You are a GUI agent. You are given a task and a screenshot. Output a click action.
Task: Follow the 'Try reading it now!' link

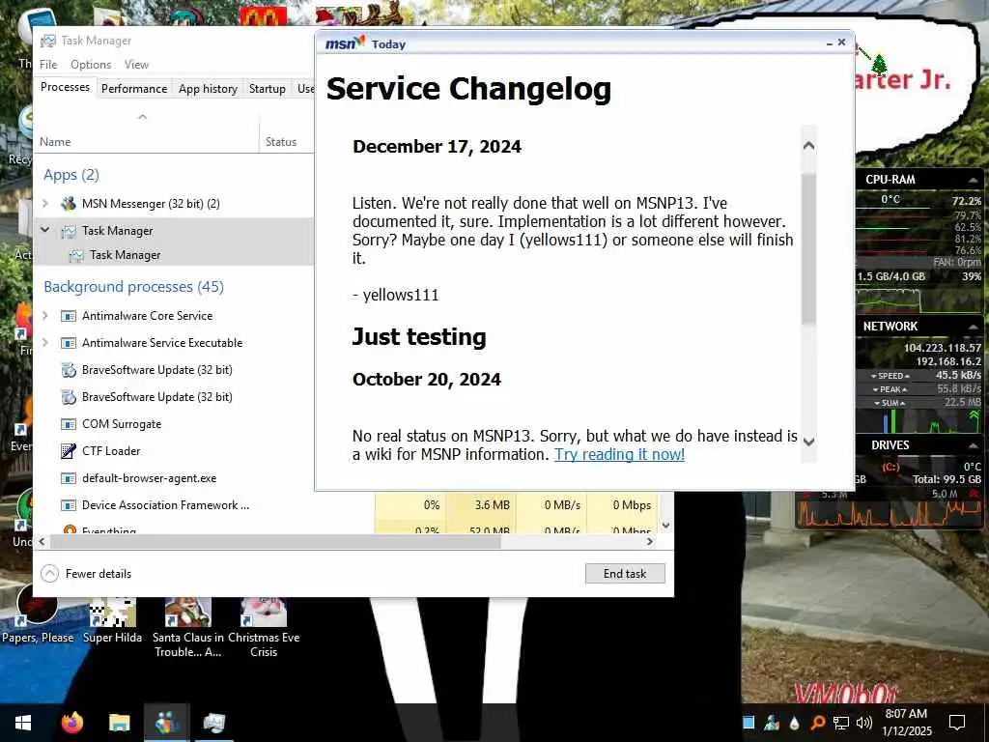619,454
